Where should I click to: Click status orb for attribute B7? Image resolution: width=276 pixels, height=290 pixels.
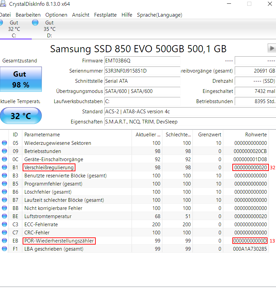[4, 200]
